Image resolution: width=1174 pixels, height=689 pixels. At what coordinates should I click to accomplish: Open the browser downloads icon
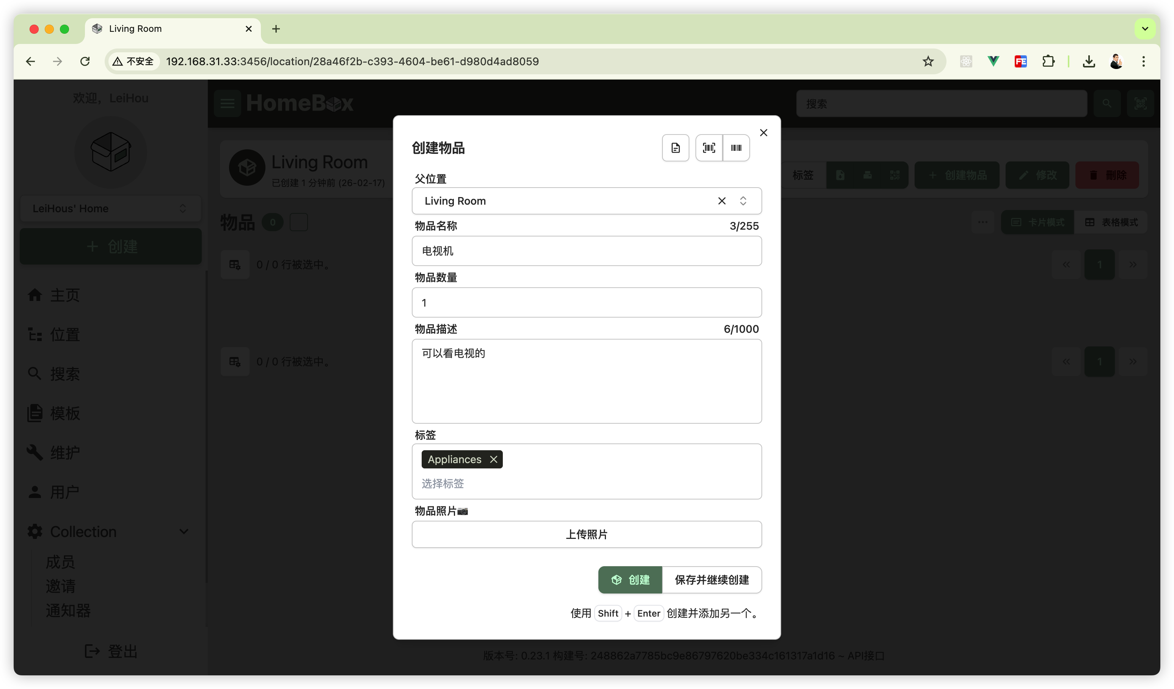(x=1089, y=61)
